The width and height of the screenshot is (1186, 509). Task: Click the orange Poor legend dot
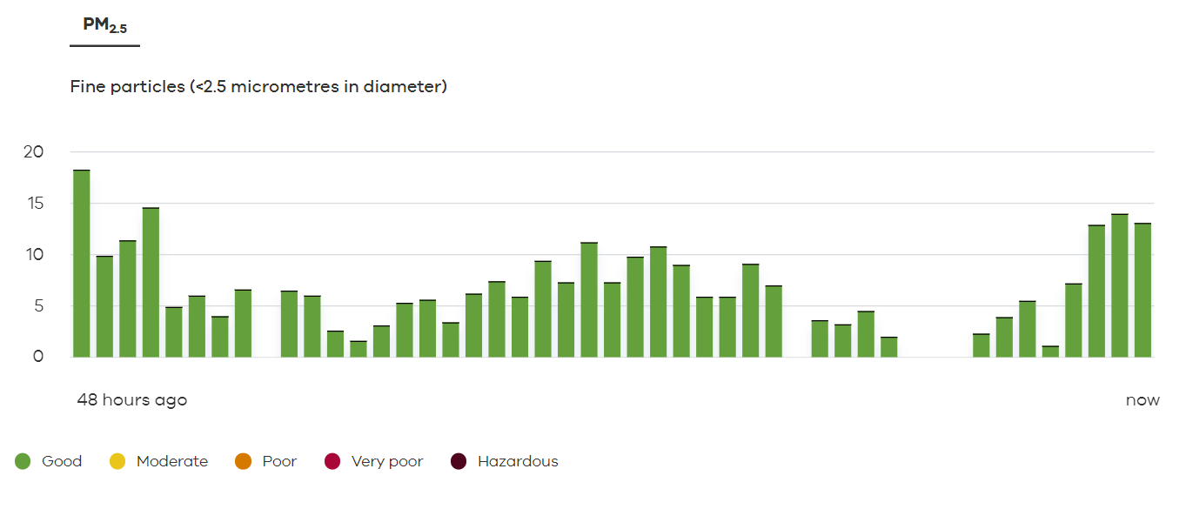pos(243,461)
